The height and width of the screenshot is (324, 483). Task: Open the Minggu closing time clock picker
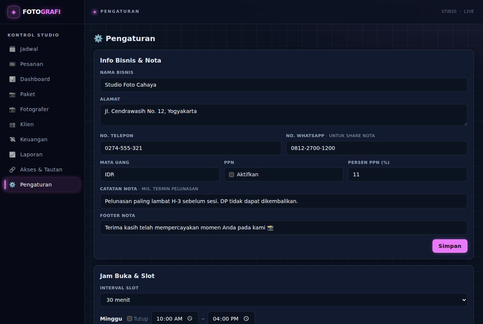[x=246, y=318]
